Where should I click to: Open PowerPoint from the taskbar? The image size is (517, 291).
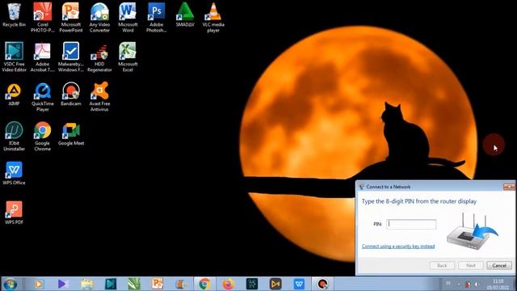158,284
